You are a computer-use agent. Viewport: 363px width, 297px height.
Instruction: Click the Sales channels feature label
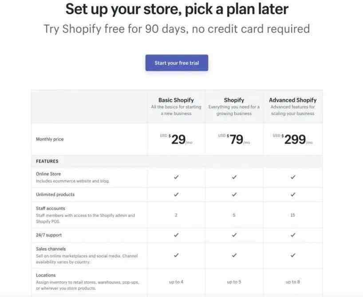51,249
